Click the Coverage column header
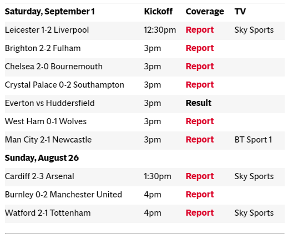The width and height of the screenshot is (293, 234). click(205, 12)
